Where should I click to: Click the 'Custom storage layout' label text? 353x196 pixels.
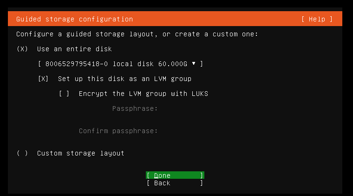[81, 153]
